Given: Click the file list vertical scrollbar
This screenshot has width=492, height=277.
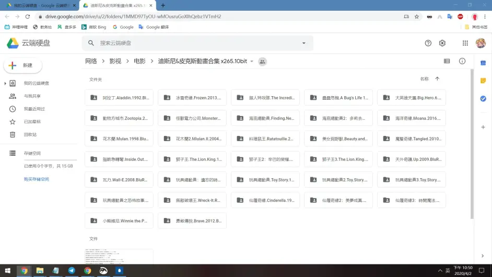Looking at the screenshot, I should click(x=472, y=144).
